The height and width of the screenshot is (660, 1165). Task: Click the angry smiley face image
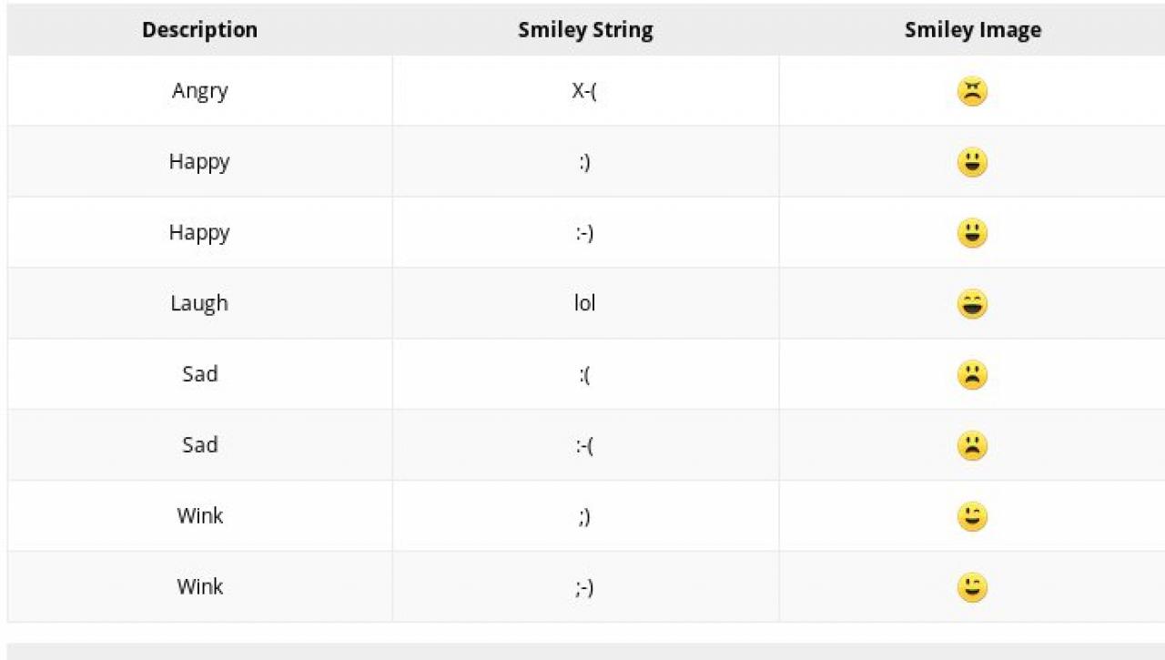click(972, 92)
